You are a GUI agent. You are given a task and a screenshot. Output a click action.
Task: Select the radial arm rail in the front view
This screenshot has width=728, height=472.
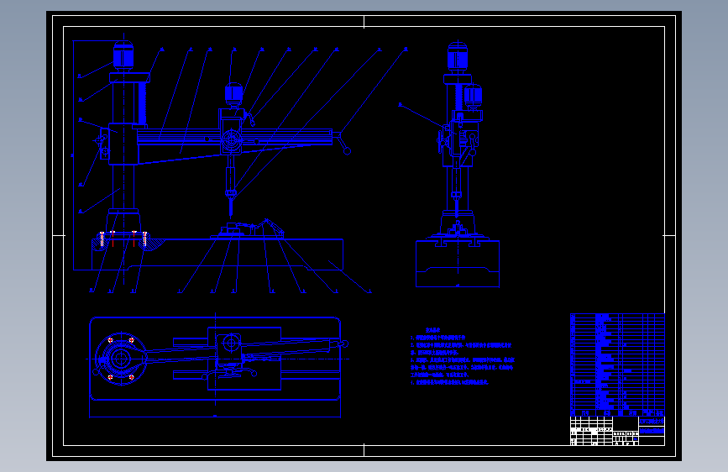pos(234,135)
